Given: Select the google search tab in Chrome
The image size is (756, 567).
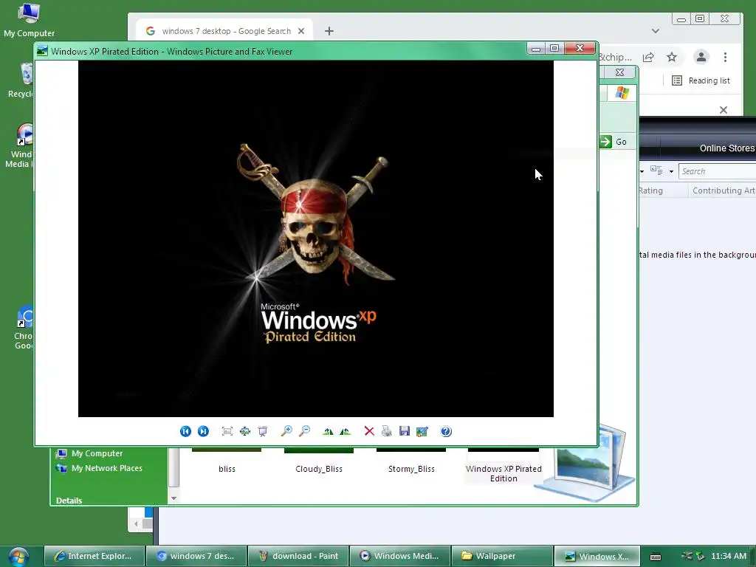Looking at the screenshot, I should [225, 31].
